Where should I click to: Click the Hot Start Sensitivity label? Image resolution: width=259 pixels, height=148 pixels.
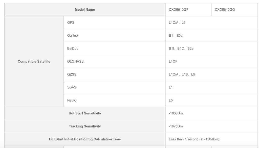click(85, 113)
